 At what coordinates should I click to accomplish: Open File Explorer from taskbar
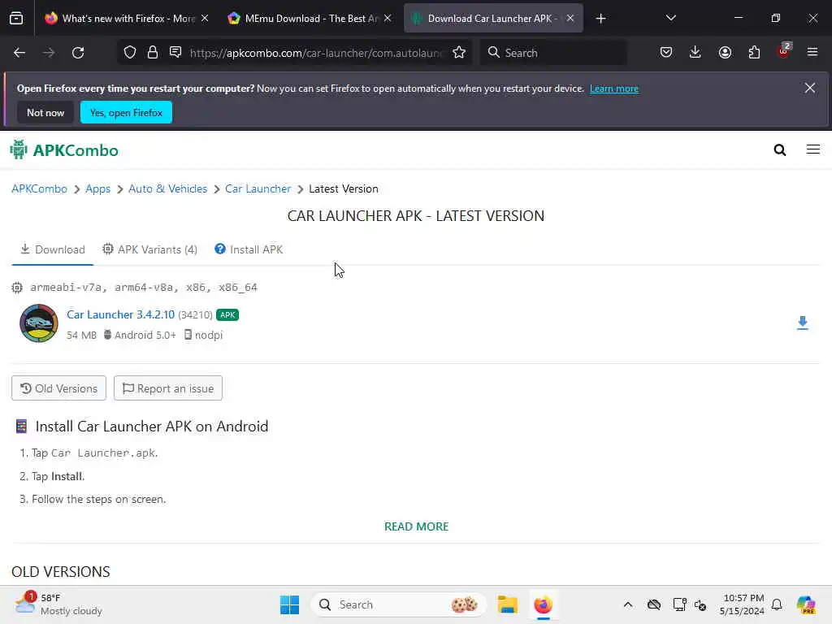click(x=507, y=604)
